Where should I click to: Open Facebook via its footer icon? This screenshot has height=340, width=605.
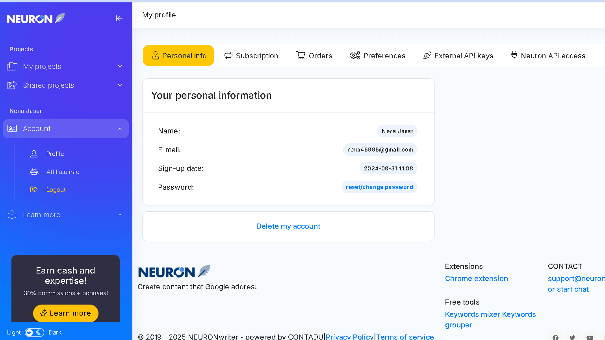(555, 337)
